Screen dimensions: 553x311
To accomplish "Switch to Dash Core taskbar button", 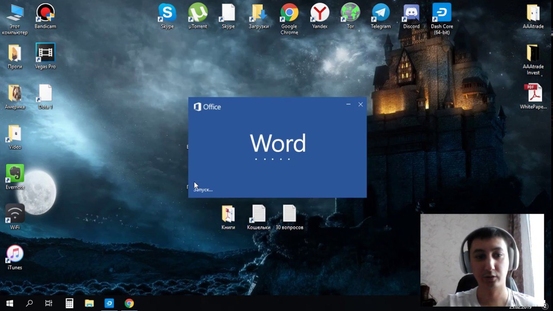I will coord(109,303).
